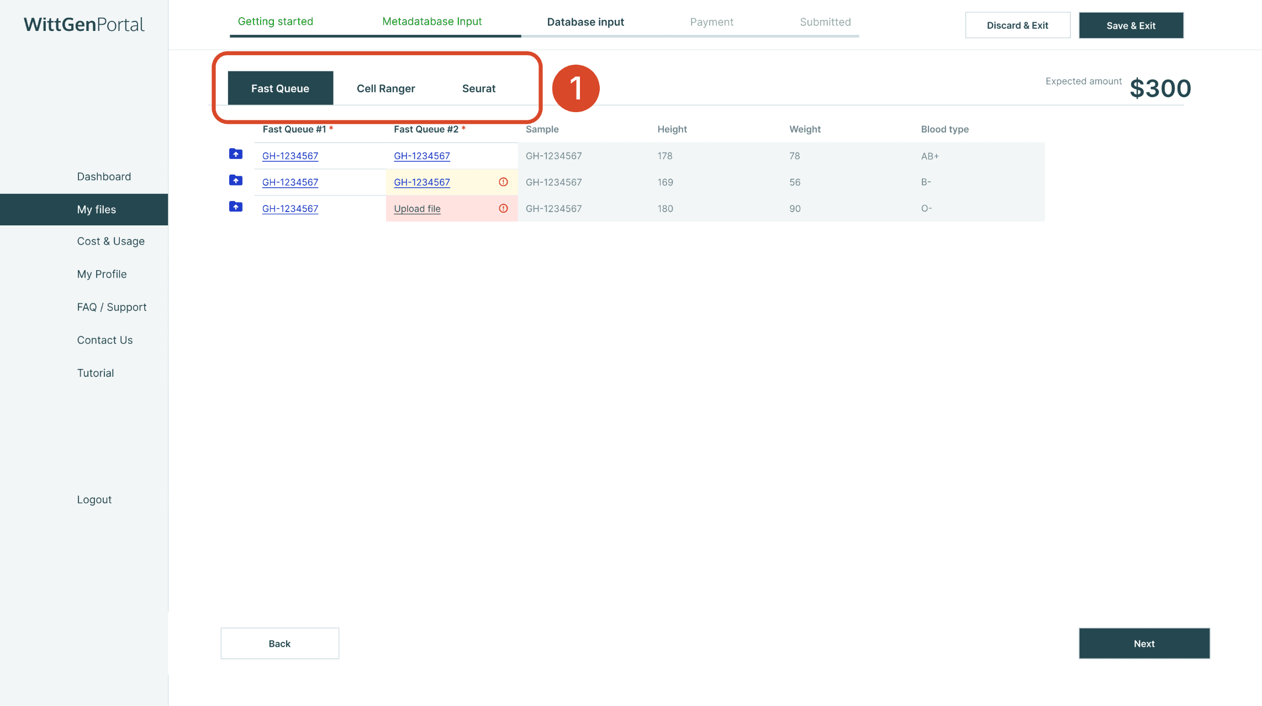
Task: Click Logout in the sidebar
Action: [94, 499]
